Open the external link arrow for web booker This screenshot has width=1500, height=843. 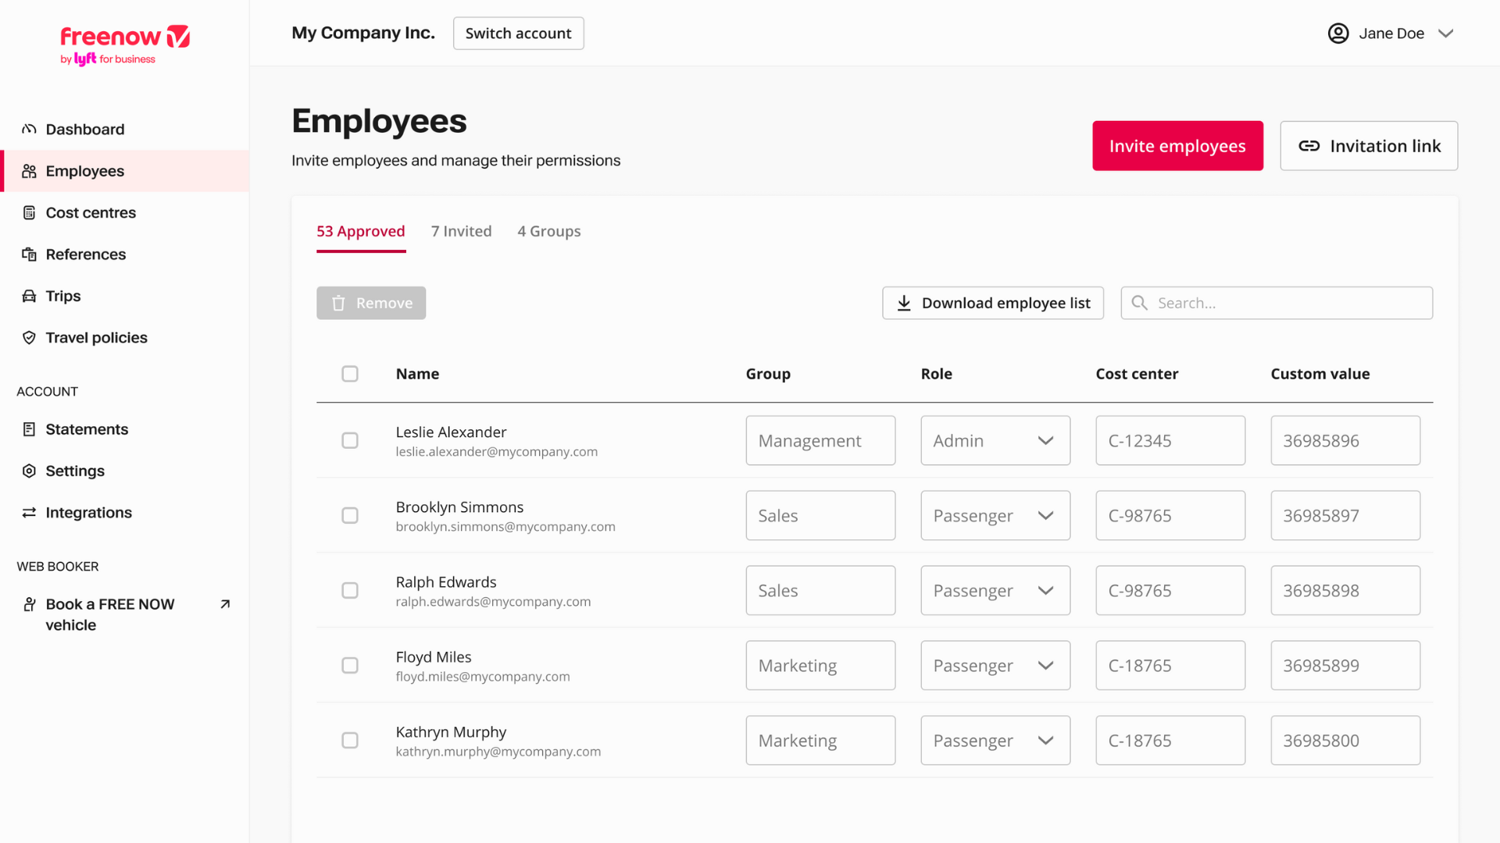click(x=225, y=604)
